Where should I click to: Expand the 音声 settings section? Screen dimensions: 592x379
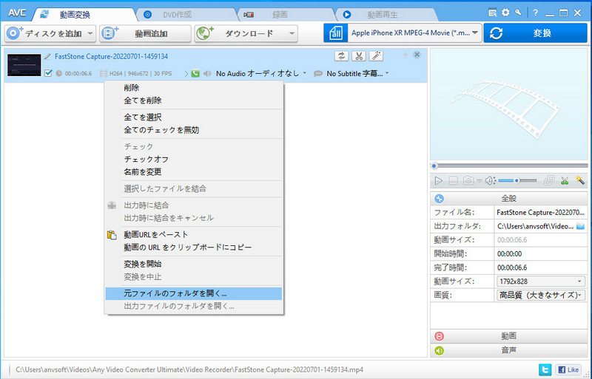[508, 350]
